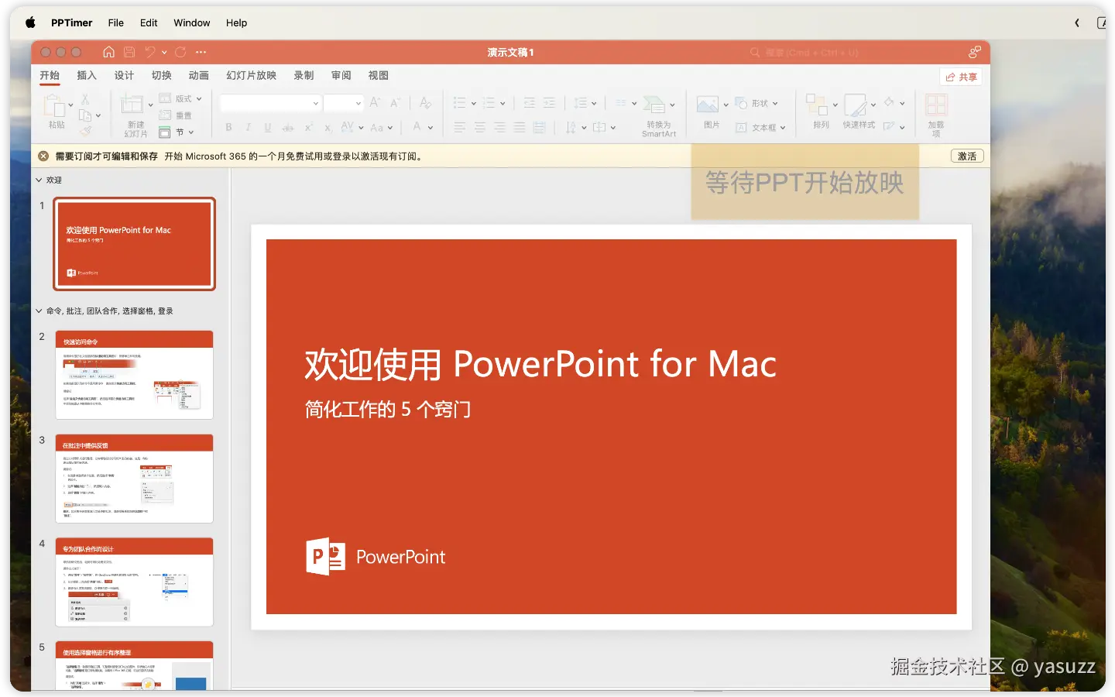Viewport: 1115px width, 697px height.
Task: Open the font size combo box
Action: coord(343,103)
